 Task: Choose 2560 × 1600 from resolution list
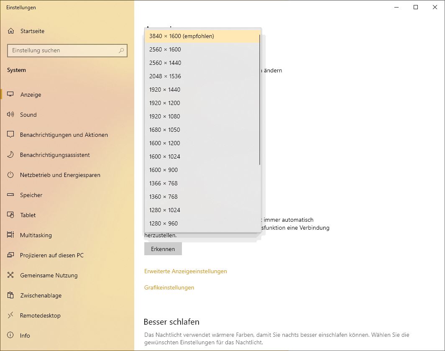[202, 49]
